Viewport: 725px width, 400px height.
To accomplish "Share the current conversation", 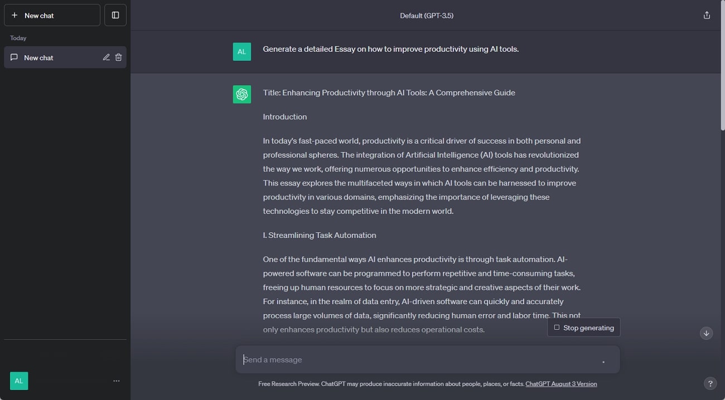I will point(707,15).
